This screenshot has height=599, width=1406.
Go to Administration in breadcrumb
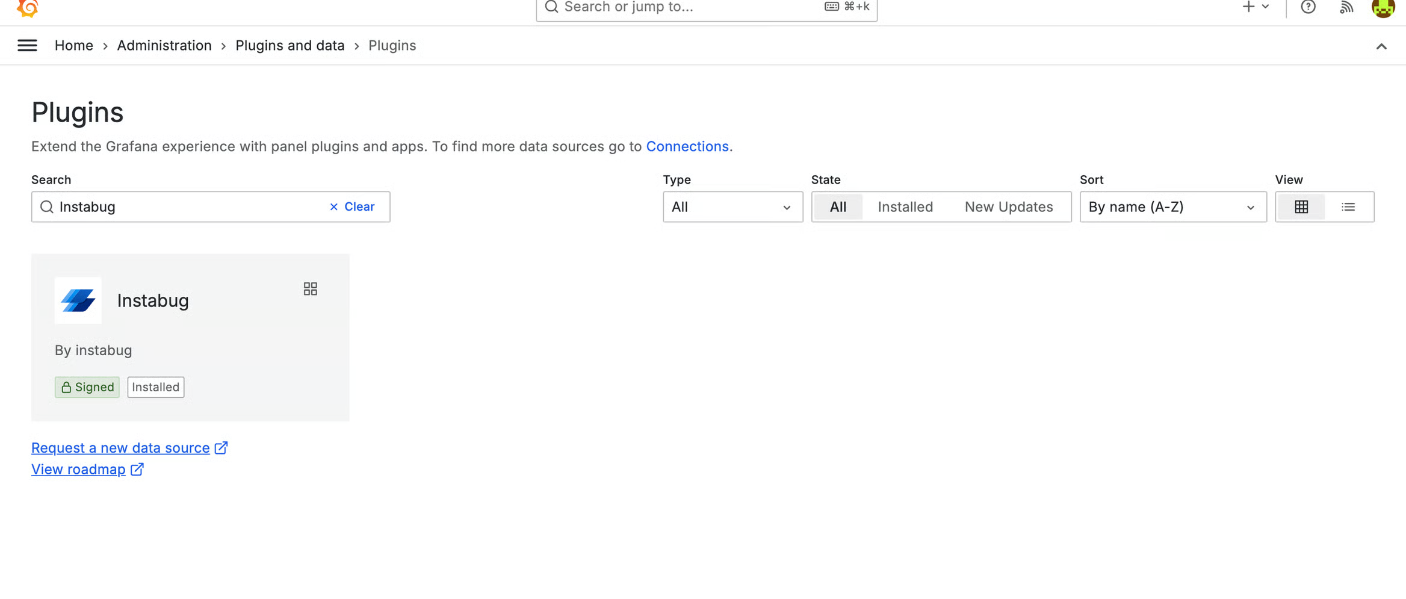tap(164, 46)
